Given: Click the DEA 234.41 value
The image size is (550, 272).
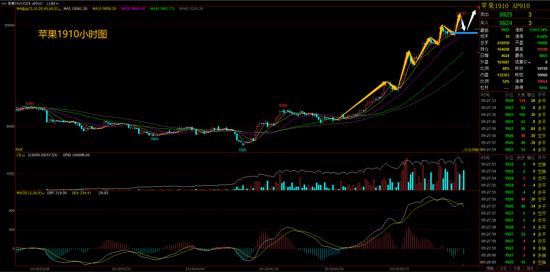Looking at the screenshot, I should pyautogui.click(x=82, y=193).
